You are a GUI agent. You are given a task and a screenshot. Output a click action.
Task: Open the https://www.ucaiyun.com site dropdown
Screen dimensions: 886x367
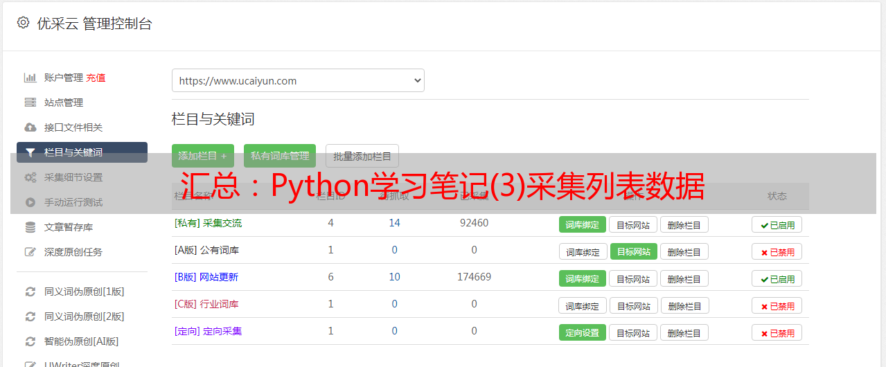(298, 80)
